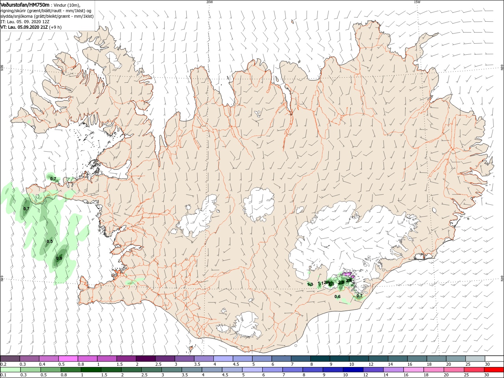Click the 0.1 label in the lower legend row

tap(3, 375)
